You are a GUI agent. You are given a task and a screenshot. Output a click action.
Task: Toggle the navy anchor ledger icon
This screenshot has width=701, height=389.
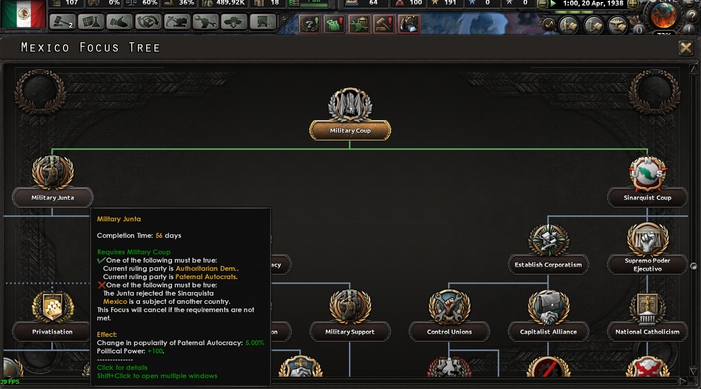coord(593,25)
